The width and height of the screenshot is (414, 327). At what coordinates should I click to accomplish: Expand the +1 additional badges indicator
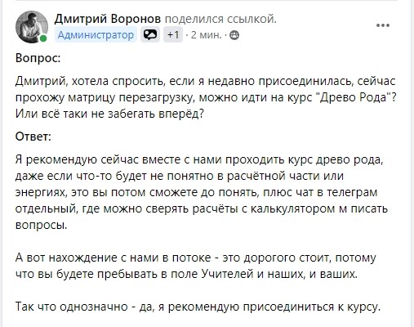[x=173, y=34]
